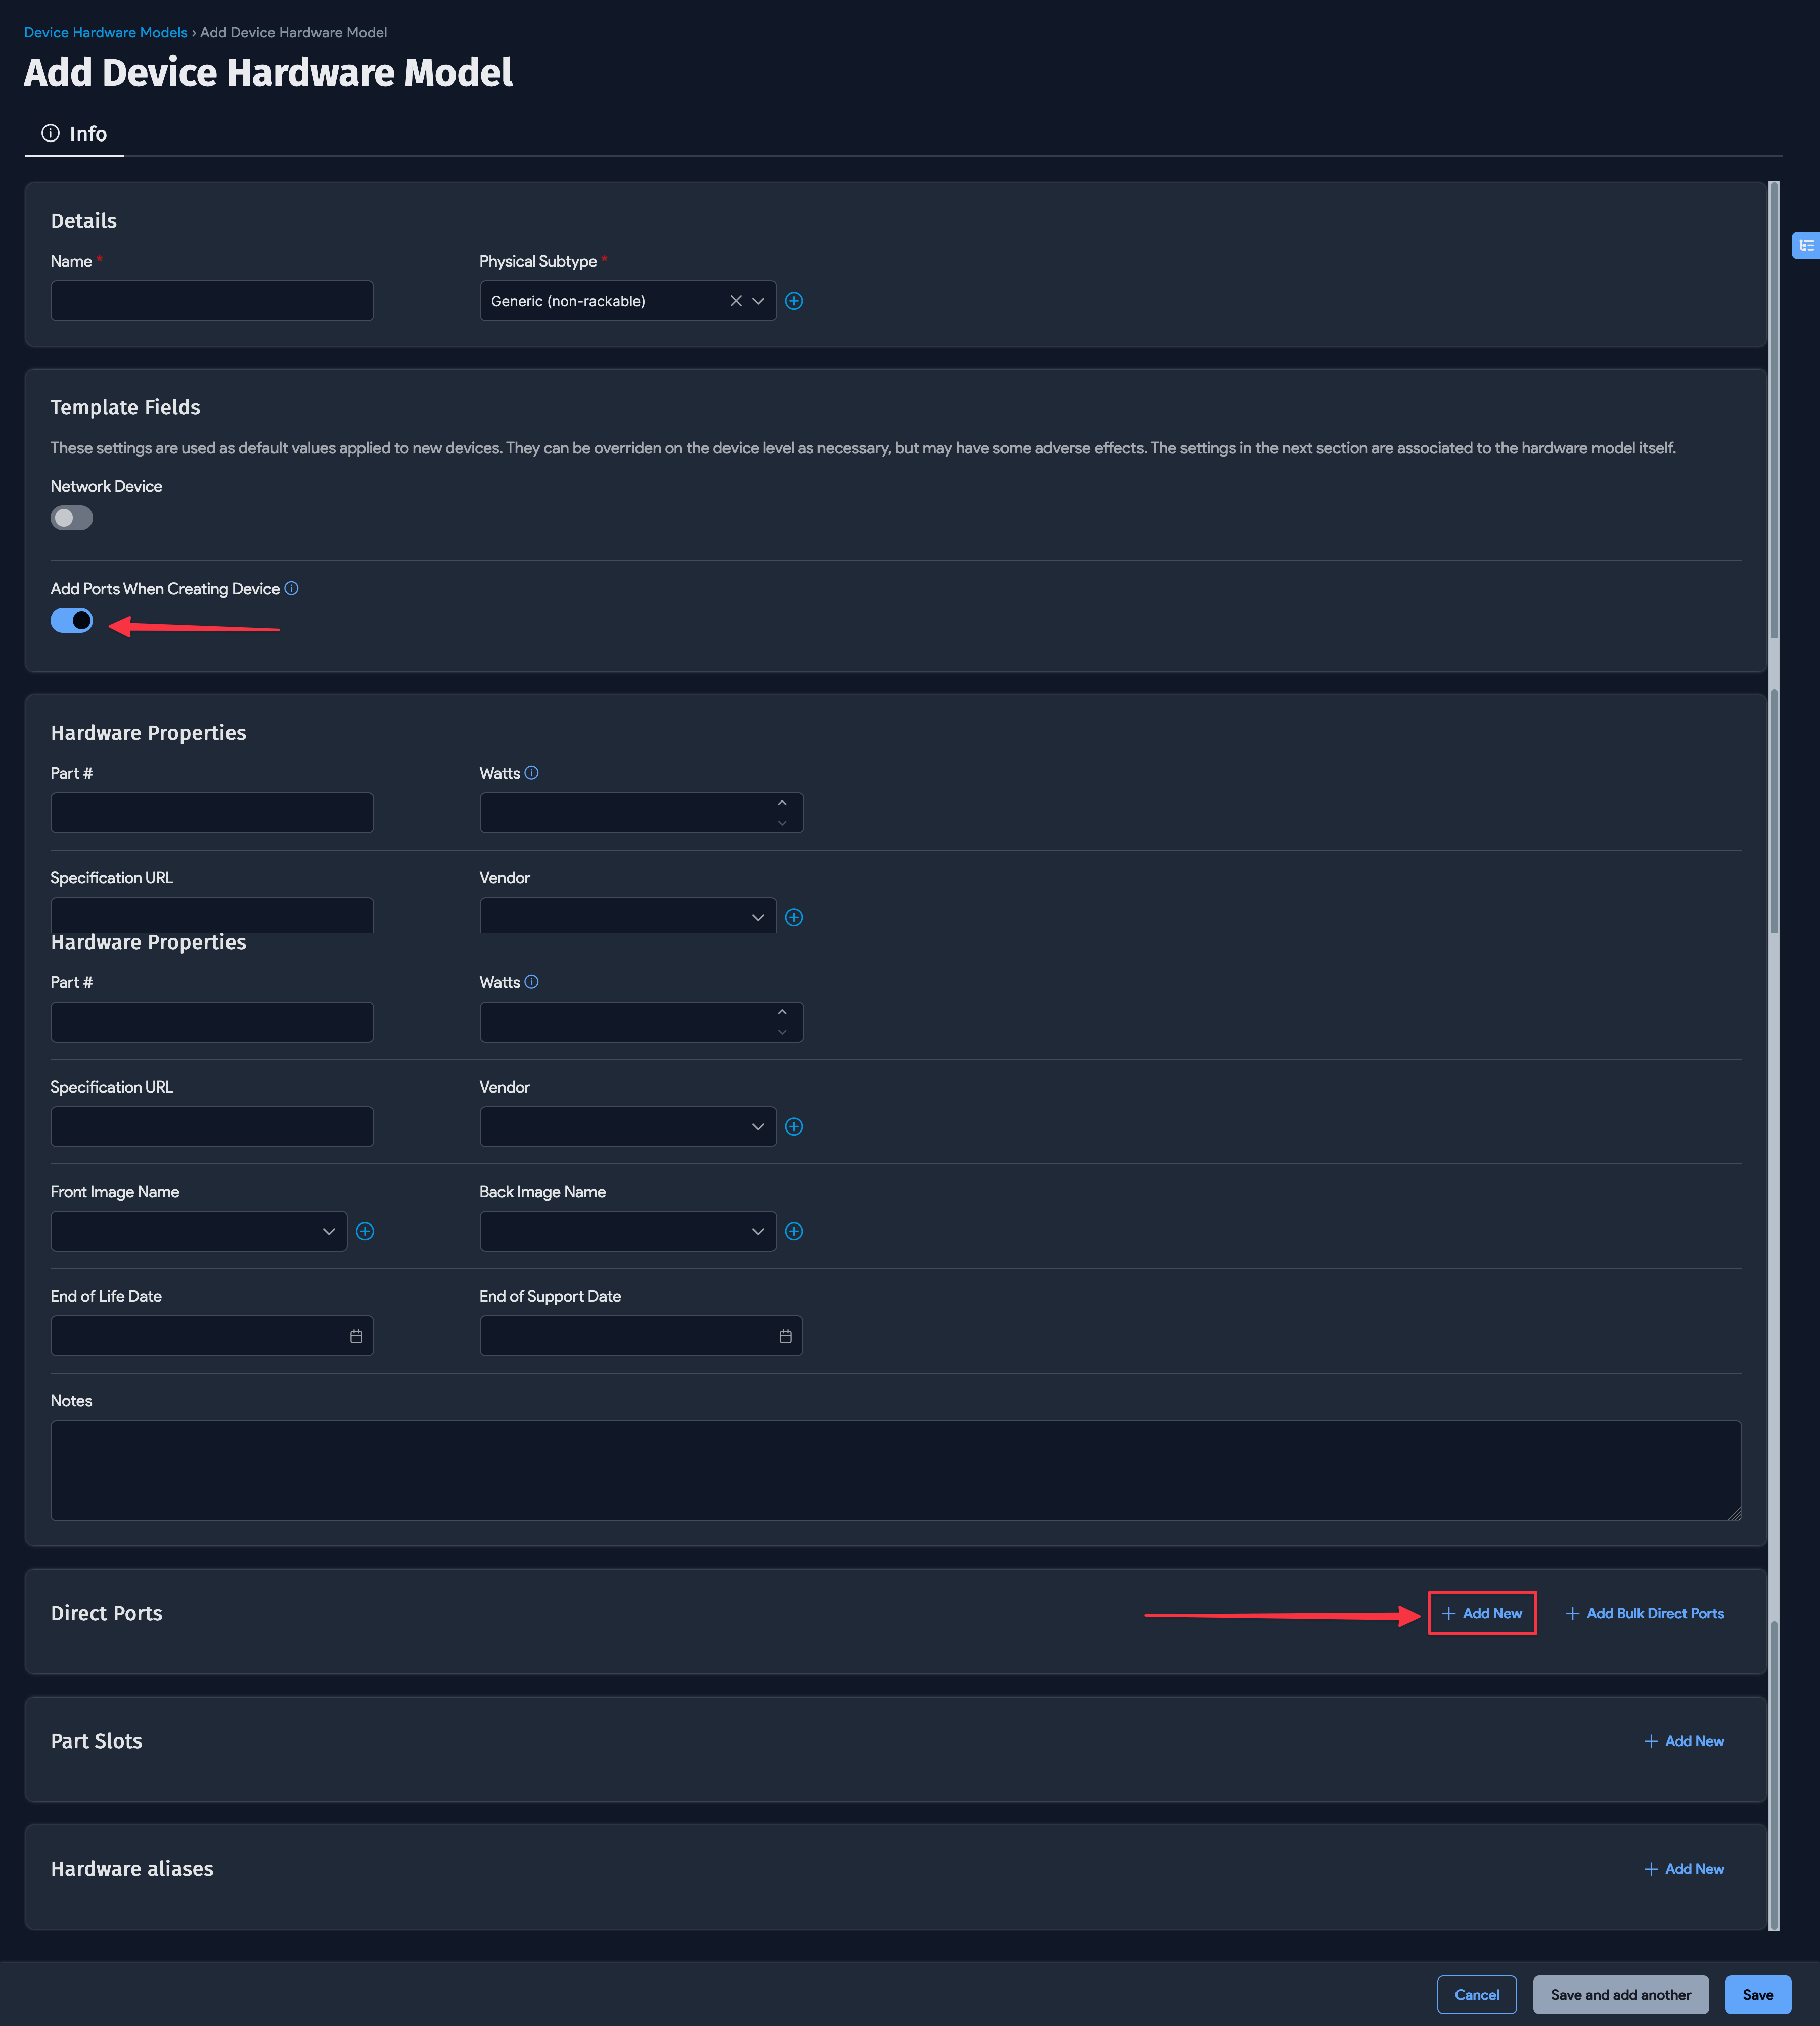Image resolution: width=1820 pixels, height=2026 pixels.
Task: Clear the Physical Subtype selection with the X icon
Action: click(735, 300)
